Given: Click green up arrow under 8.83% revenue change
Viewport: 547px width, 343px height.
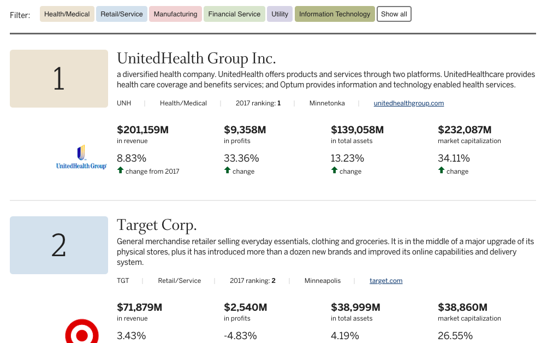Looking at the screenshot, I should [121, 170].
